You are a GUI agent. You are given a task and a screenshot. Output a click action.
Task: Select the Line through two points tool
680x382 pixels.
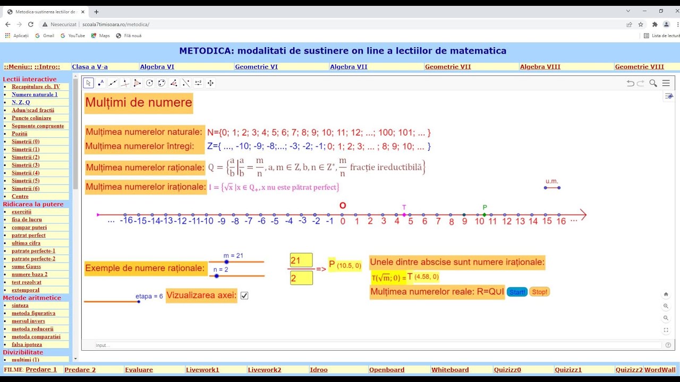point(113,83)
